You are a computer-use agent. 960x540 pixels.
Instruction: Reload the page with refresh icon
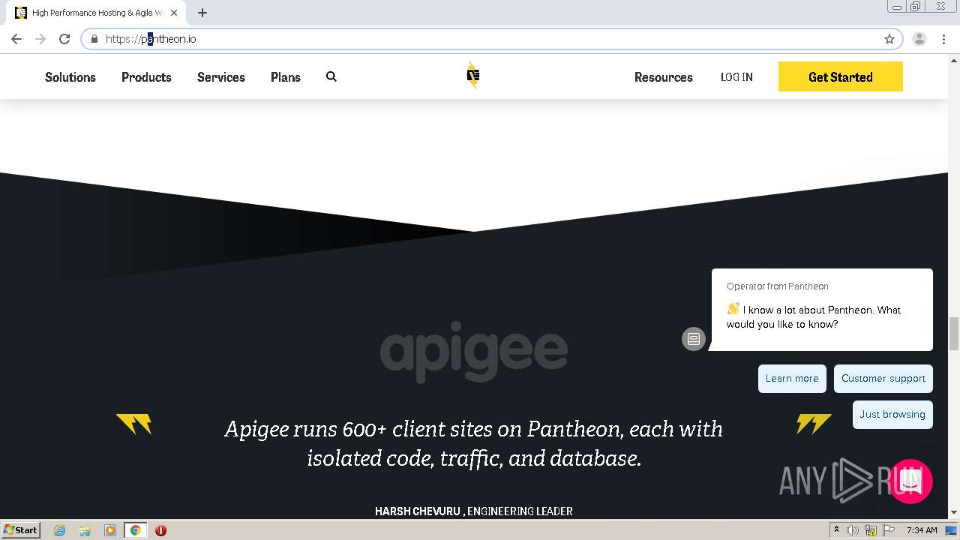pyautogui.click(x=64, y=39)
